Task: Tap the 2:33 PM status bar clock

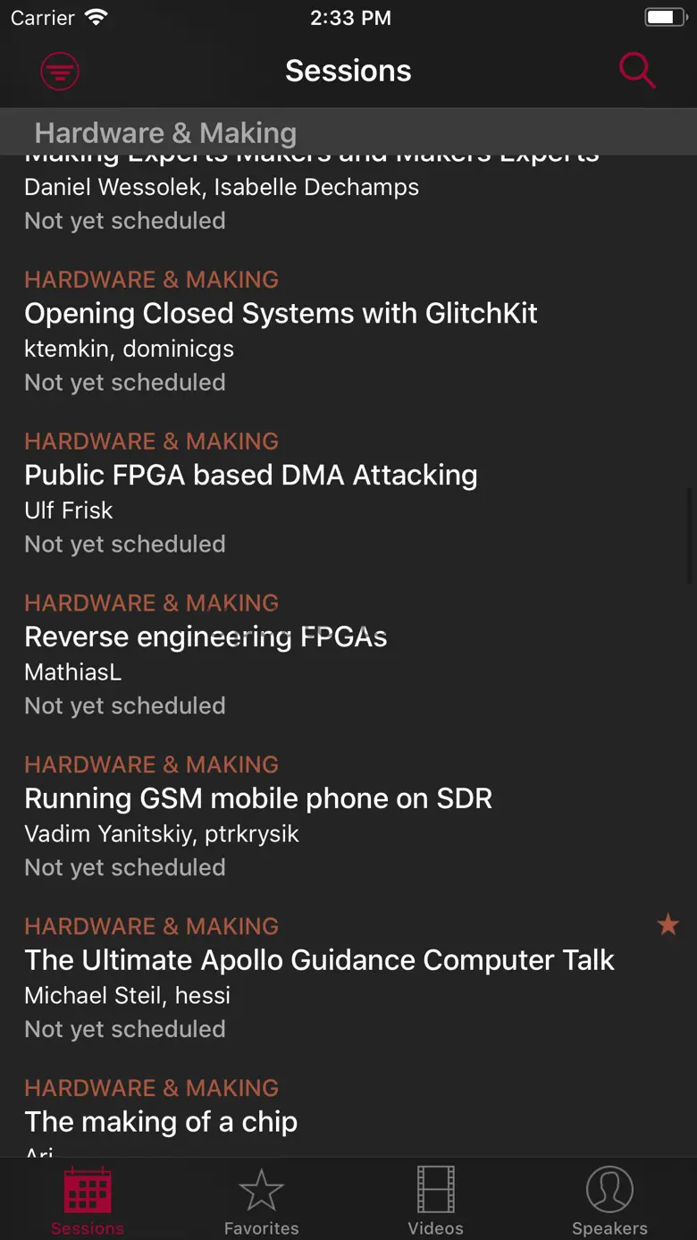Action: point(349,18)
